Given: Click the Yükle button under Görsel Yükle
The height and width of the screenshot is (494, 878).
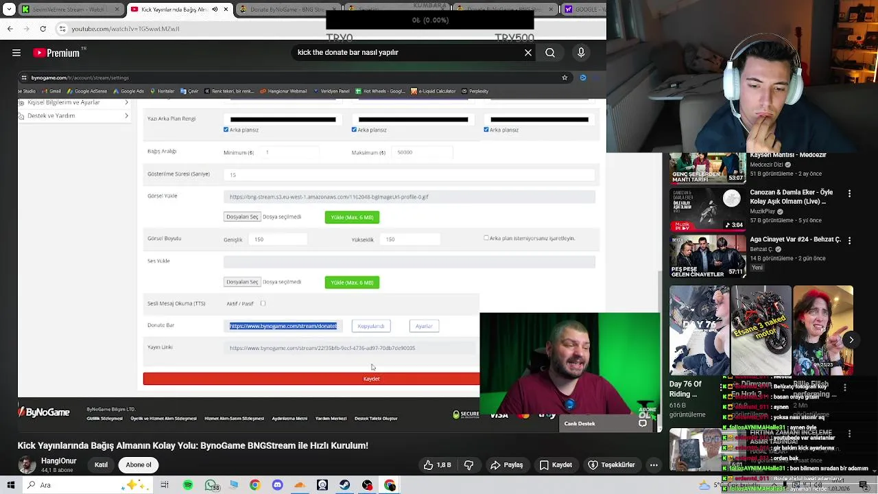Looking at the screenshot, I should (x=352, y=217).
